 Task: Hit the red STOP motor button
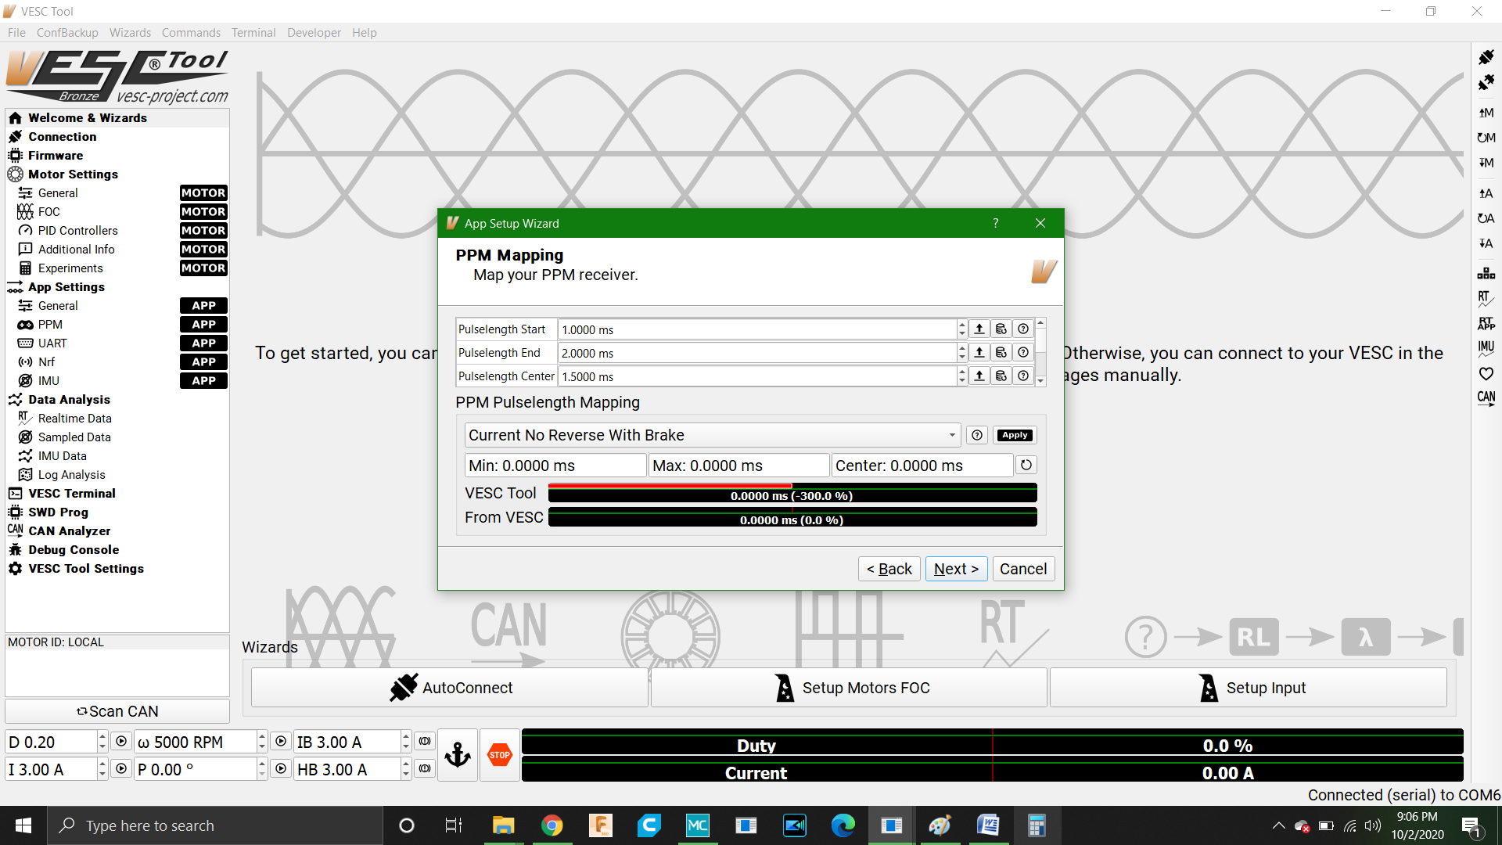point(500,755)
